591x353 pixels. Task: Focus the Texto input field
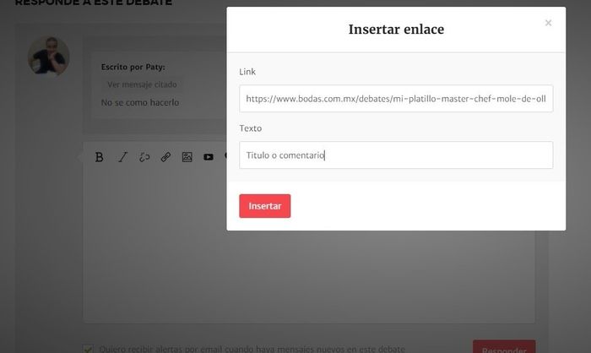coord(395,155)
